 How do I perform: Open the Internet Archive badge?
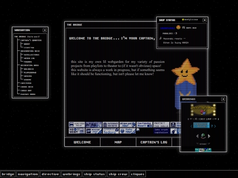tap(111, 124)
